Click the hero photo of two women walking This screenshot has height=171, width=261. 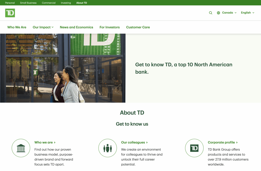tap(63, 68)
